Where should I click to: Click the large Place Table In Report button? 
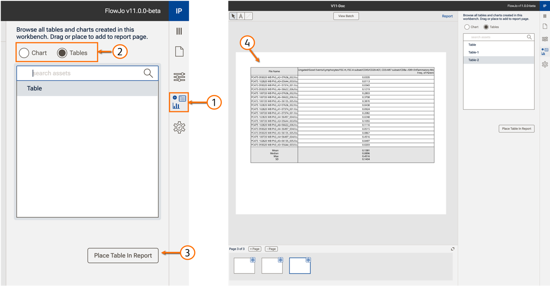coord(123,256)
